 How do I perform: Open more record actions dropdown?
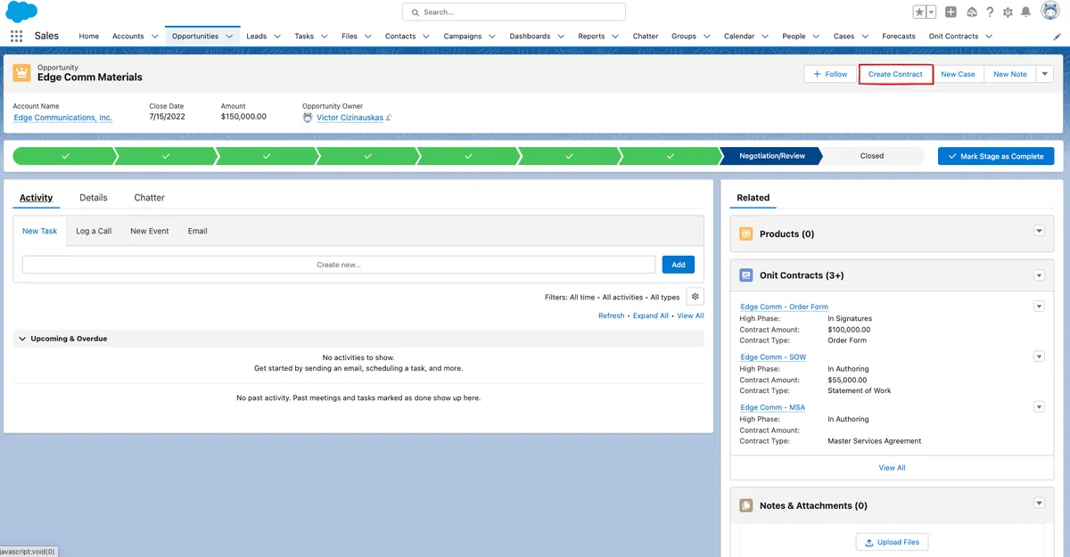[x=1045, y=74]
